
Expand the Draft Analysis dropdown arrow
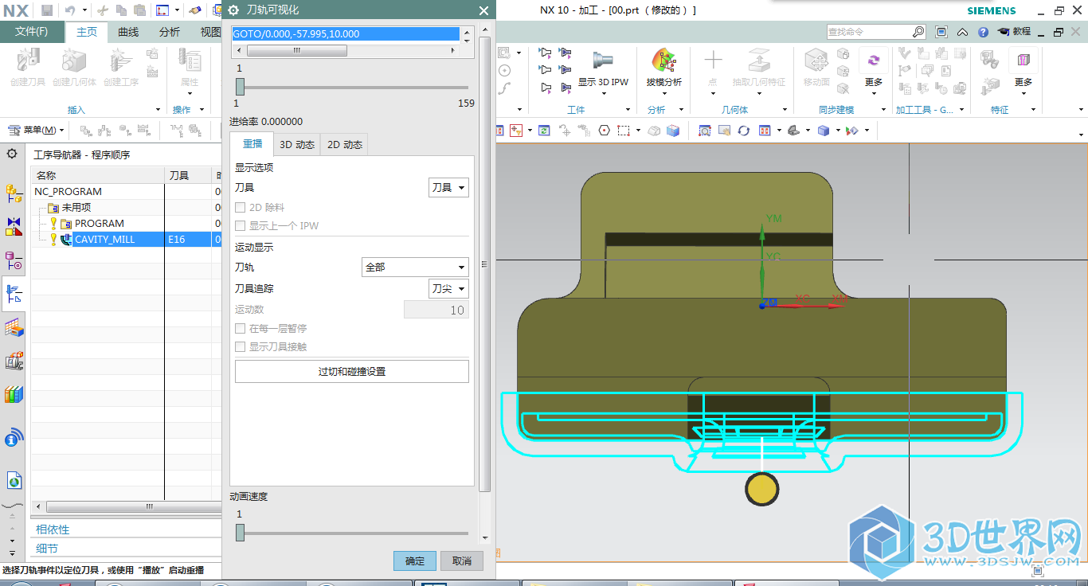(x=663, y=93)
